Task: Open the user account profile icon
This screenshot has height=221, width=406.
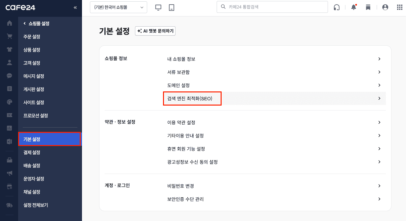Action: point(385,7)
